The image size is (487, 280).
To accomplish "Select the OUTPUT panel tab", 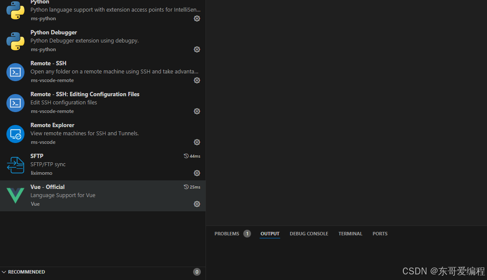I will [x=270, y=234].
